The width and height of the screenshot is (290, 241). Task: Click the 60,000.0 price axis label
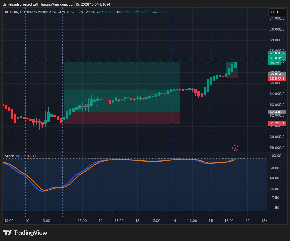coord(277,137)
